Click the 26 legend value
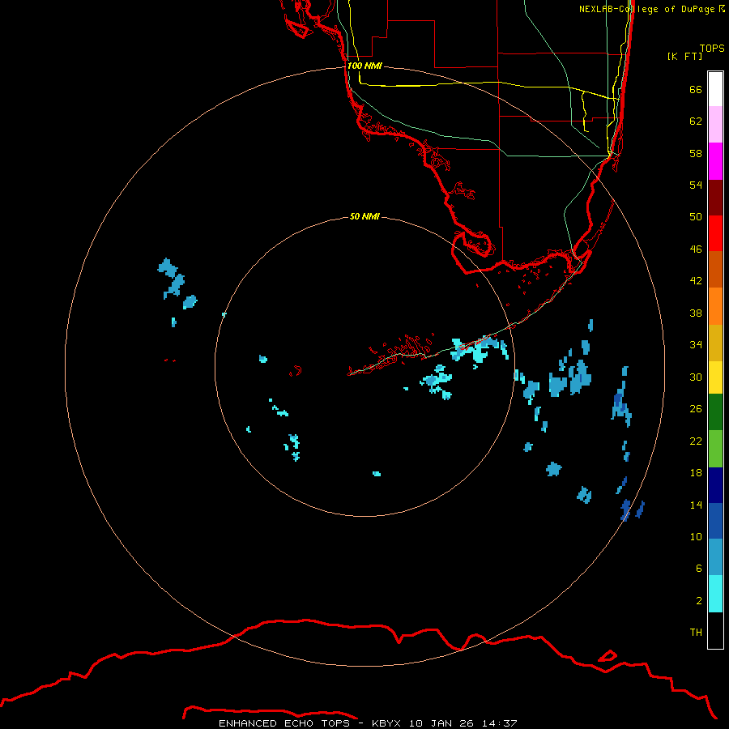The height and width of the screenshot is (729, 729). click(x=696, y=409)
